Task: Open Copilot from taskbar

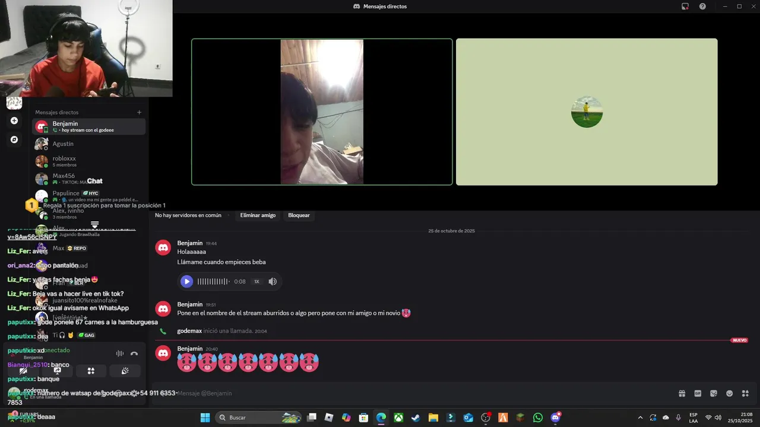Action: [x=346, y=418]
